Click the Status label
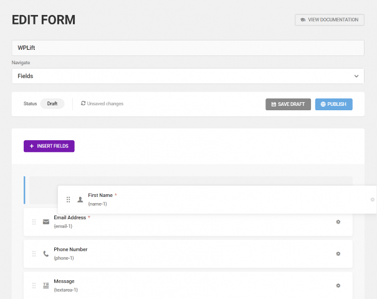This screenshot has height=299, width=377. tap(30, 103)
